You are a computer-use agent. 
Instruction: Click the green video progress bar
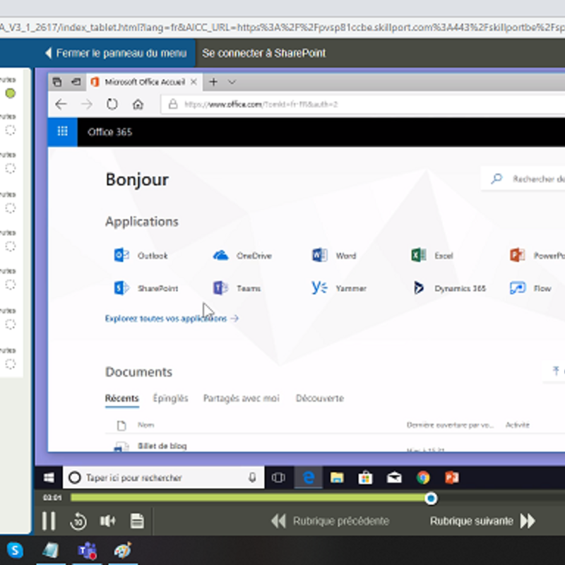tap(248, 498)
